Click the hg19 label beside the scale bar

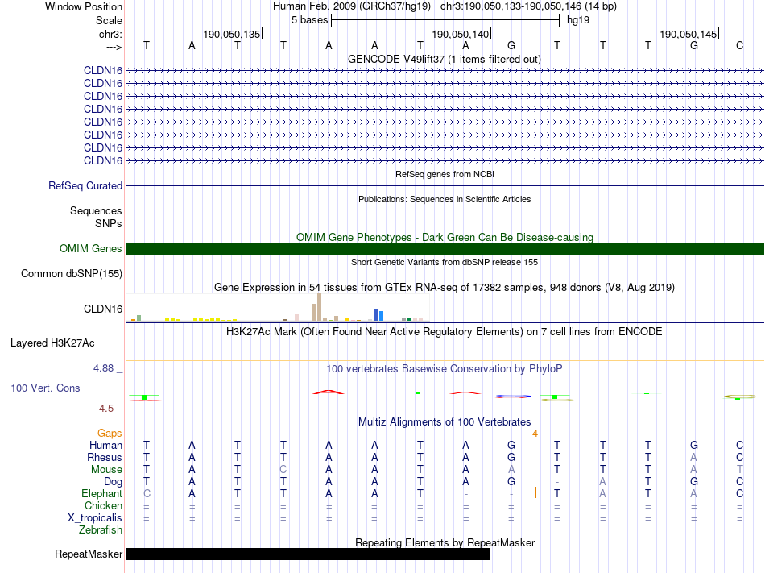tap(578, 20)
